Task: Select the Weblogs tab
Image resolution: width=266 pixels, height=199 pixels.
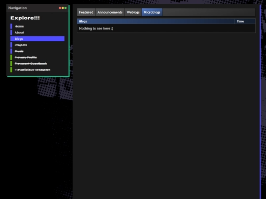Action: [133, 12]
